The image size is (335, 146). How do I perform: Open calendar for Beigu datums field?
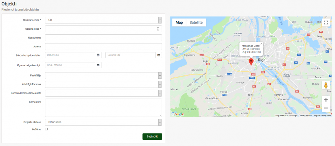coord(98,65)
